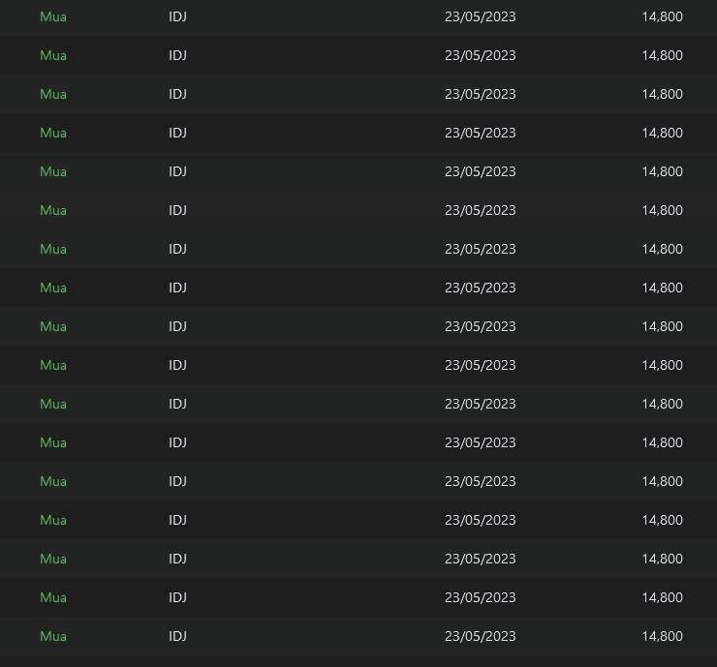The height and width of the screenshot is (667, 717).
Task: Click the green "Mua" in the ninth row
Action: (x=53, y=326)
